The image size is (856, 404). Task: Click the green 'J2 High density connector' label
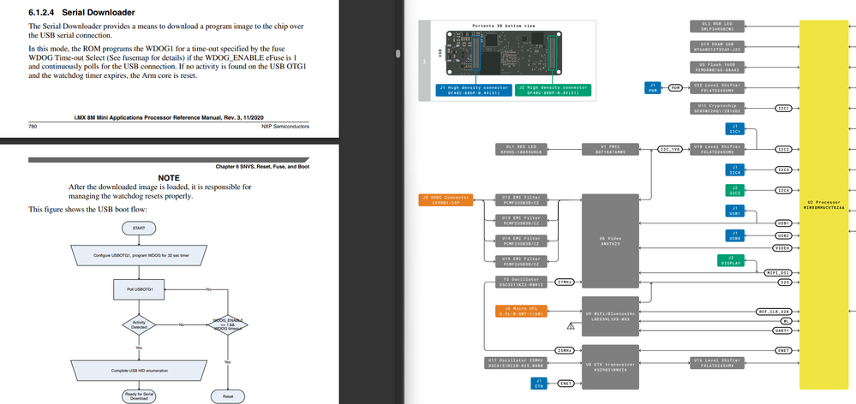click(553, 90)
